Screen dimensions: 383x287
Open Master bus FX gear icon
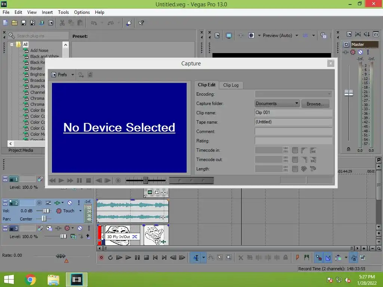[353, 52]
